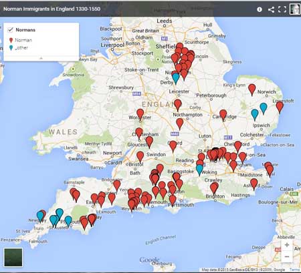301x273 pixels.
Task: Click the red pin at Worcester
Action: tap(140, 115)
